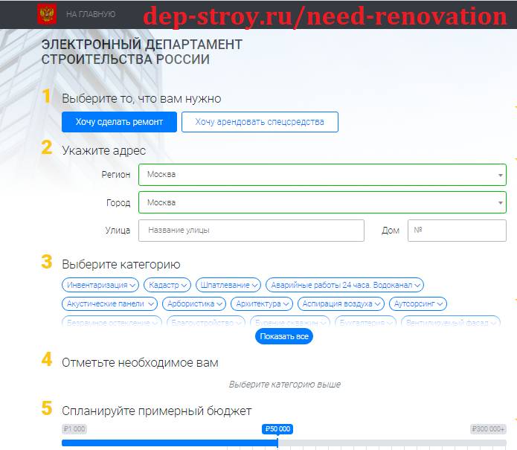Click the budget slider handle at ₽50 000
The image size is (517, 450).
[277, 442]
